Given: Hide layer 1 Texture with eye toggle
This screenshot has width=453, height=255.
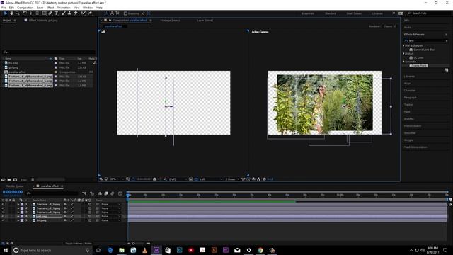Looking at the screenshot, I should (3, 204).
